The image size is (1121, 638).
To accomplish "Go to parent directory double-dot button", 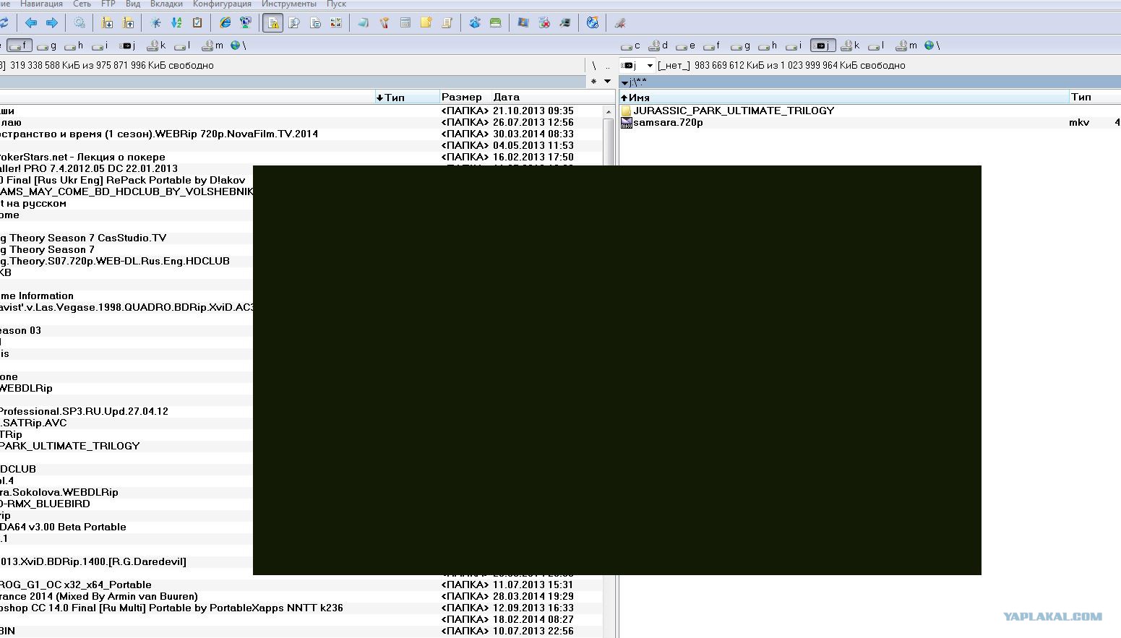I will [607, 65].
